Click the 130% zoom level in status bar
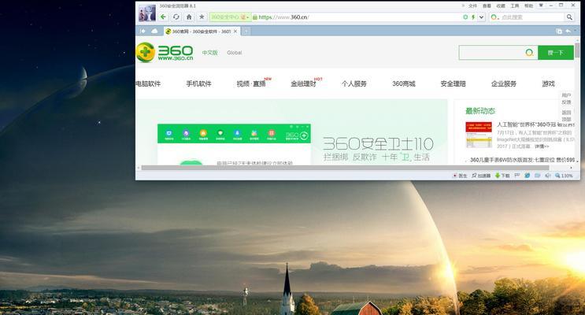Viewport: 585px width, 315px height. 564,176
